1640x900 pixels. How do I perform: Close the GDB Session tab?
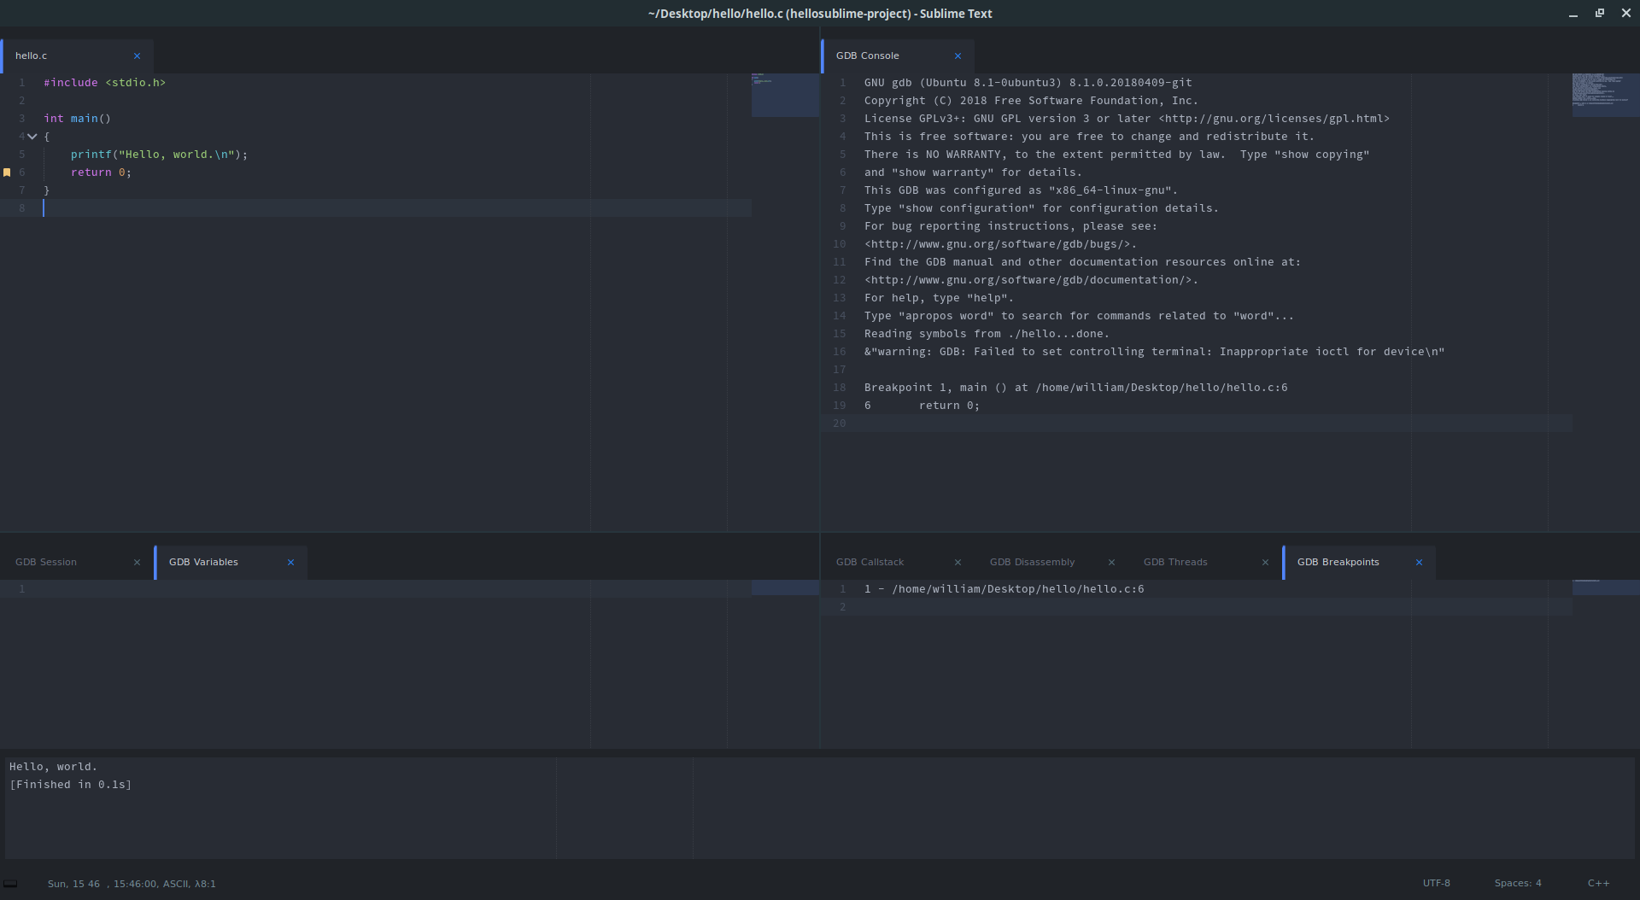tap(137, 563)
